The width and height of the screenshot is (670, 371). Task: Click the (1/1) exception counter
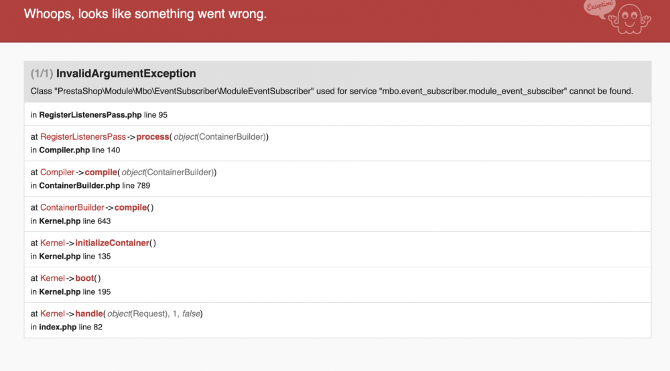(42, 74)
